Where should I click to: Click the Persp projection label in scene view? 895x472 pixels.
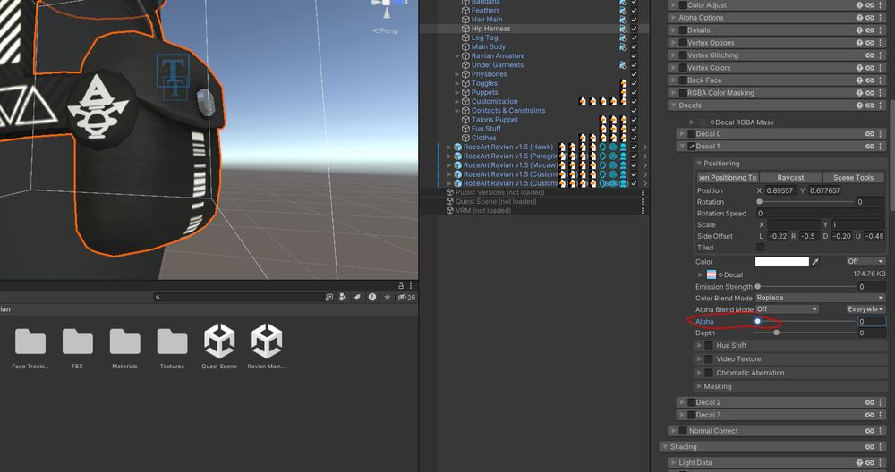coord(385,30)
